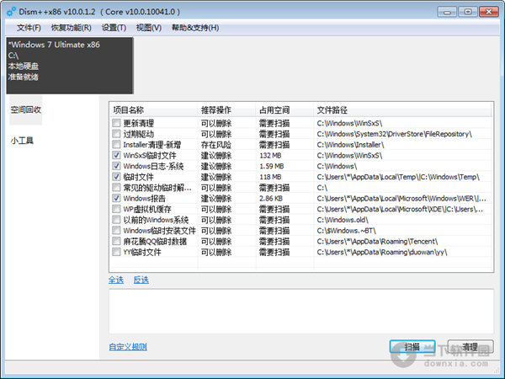The width and height of the screenshot is (505, 379).
Task: Uncheck the WinSxS临时文件 checkbox
Action: coord(116,155)
